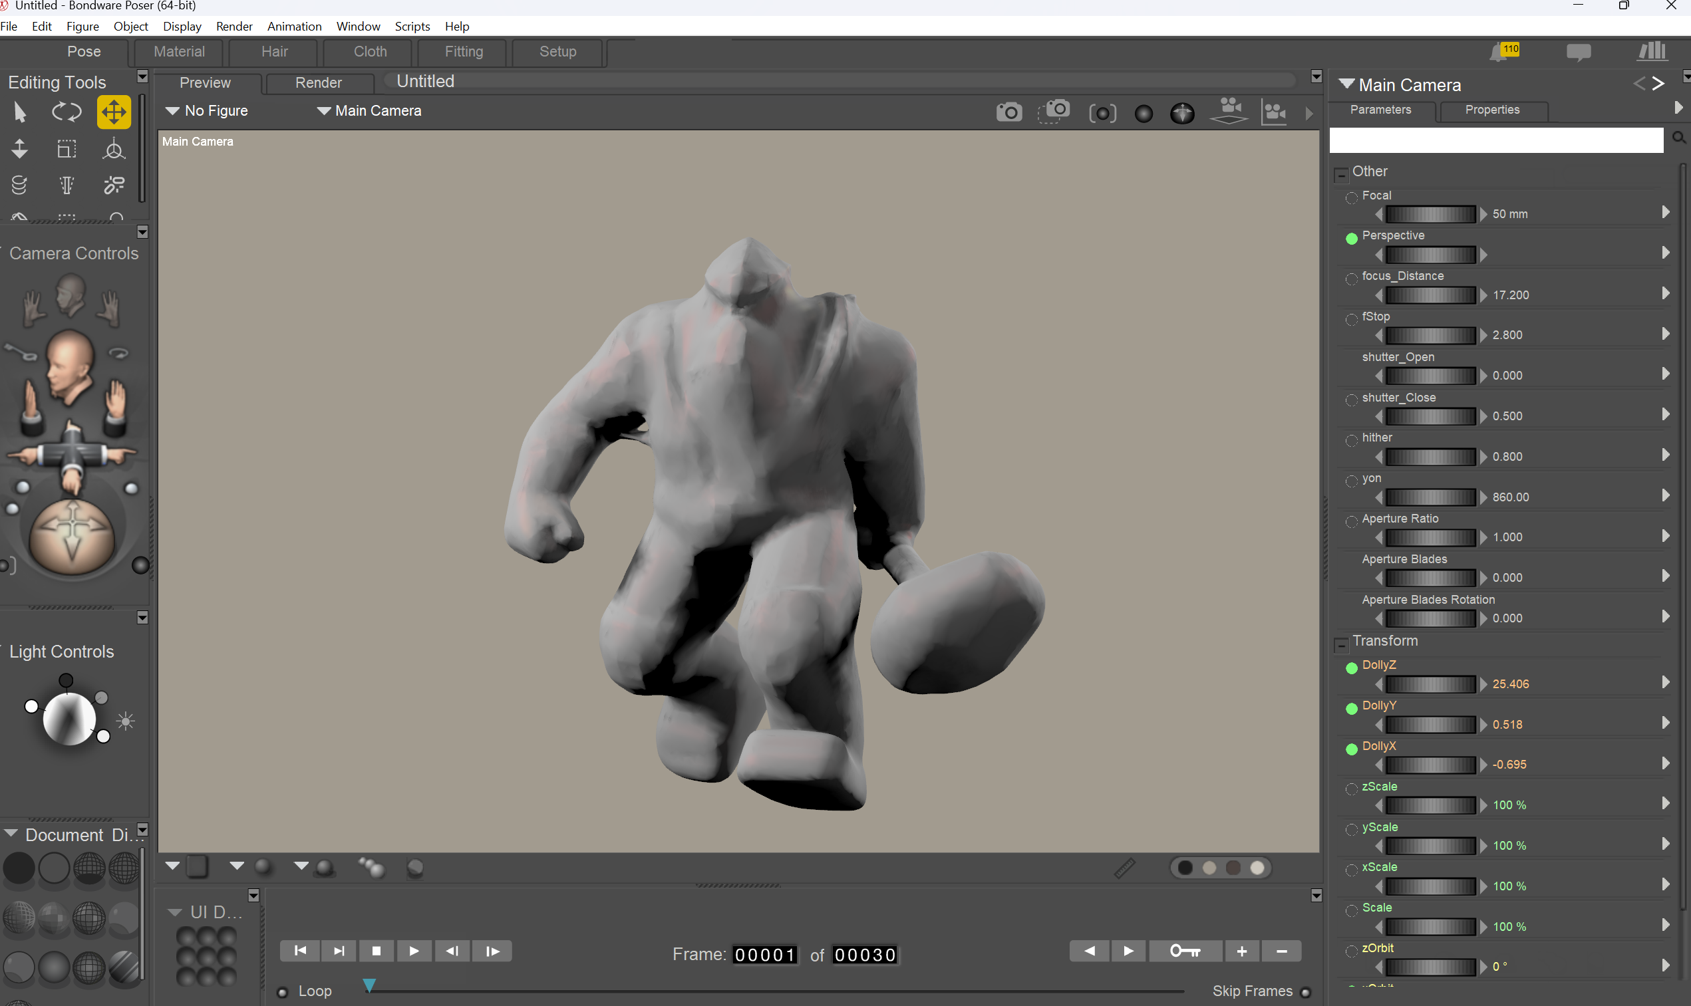This screenshot has height=1006, width=1691.
Task: Switch to the Material room tab
Action: 179,53
